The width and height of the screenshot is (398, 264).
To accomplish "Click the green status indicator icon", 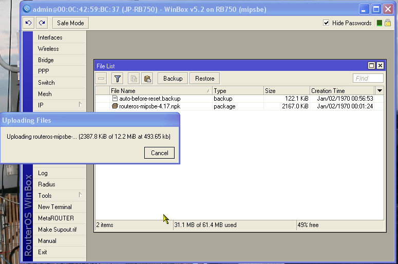I will pyautogui.click(x=379, y=23).
